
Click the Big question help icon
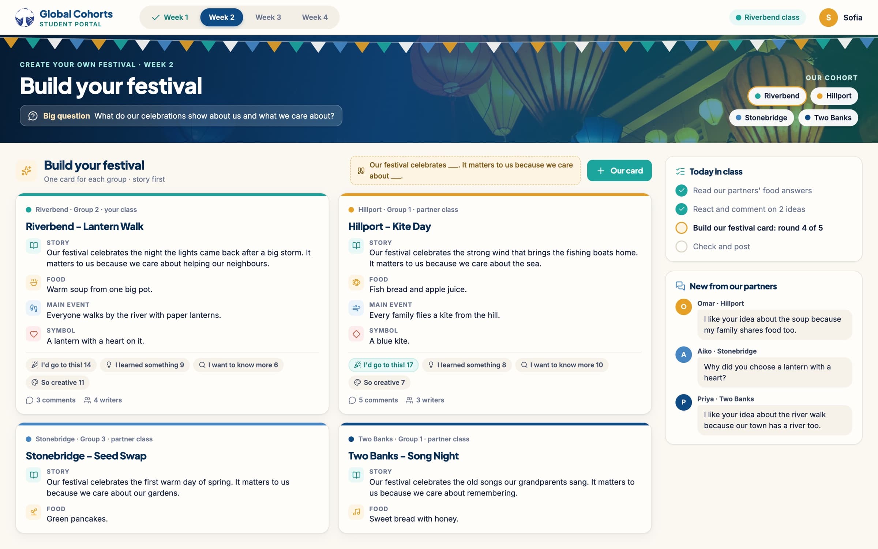tap(33, 116)
